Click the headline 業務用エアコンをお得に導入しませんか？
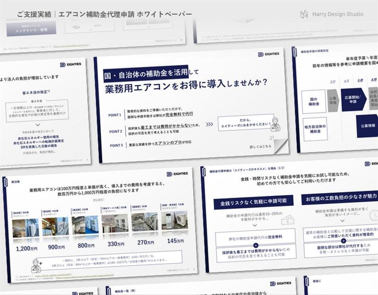Image resolution: width=378 pixels, height=295 pixels. coord(186,86)
